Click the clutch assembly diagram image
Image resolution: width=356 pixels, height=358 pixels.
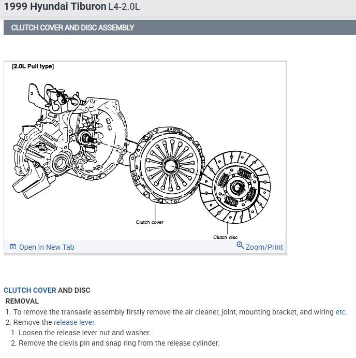tap(145, 151)
